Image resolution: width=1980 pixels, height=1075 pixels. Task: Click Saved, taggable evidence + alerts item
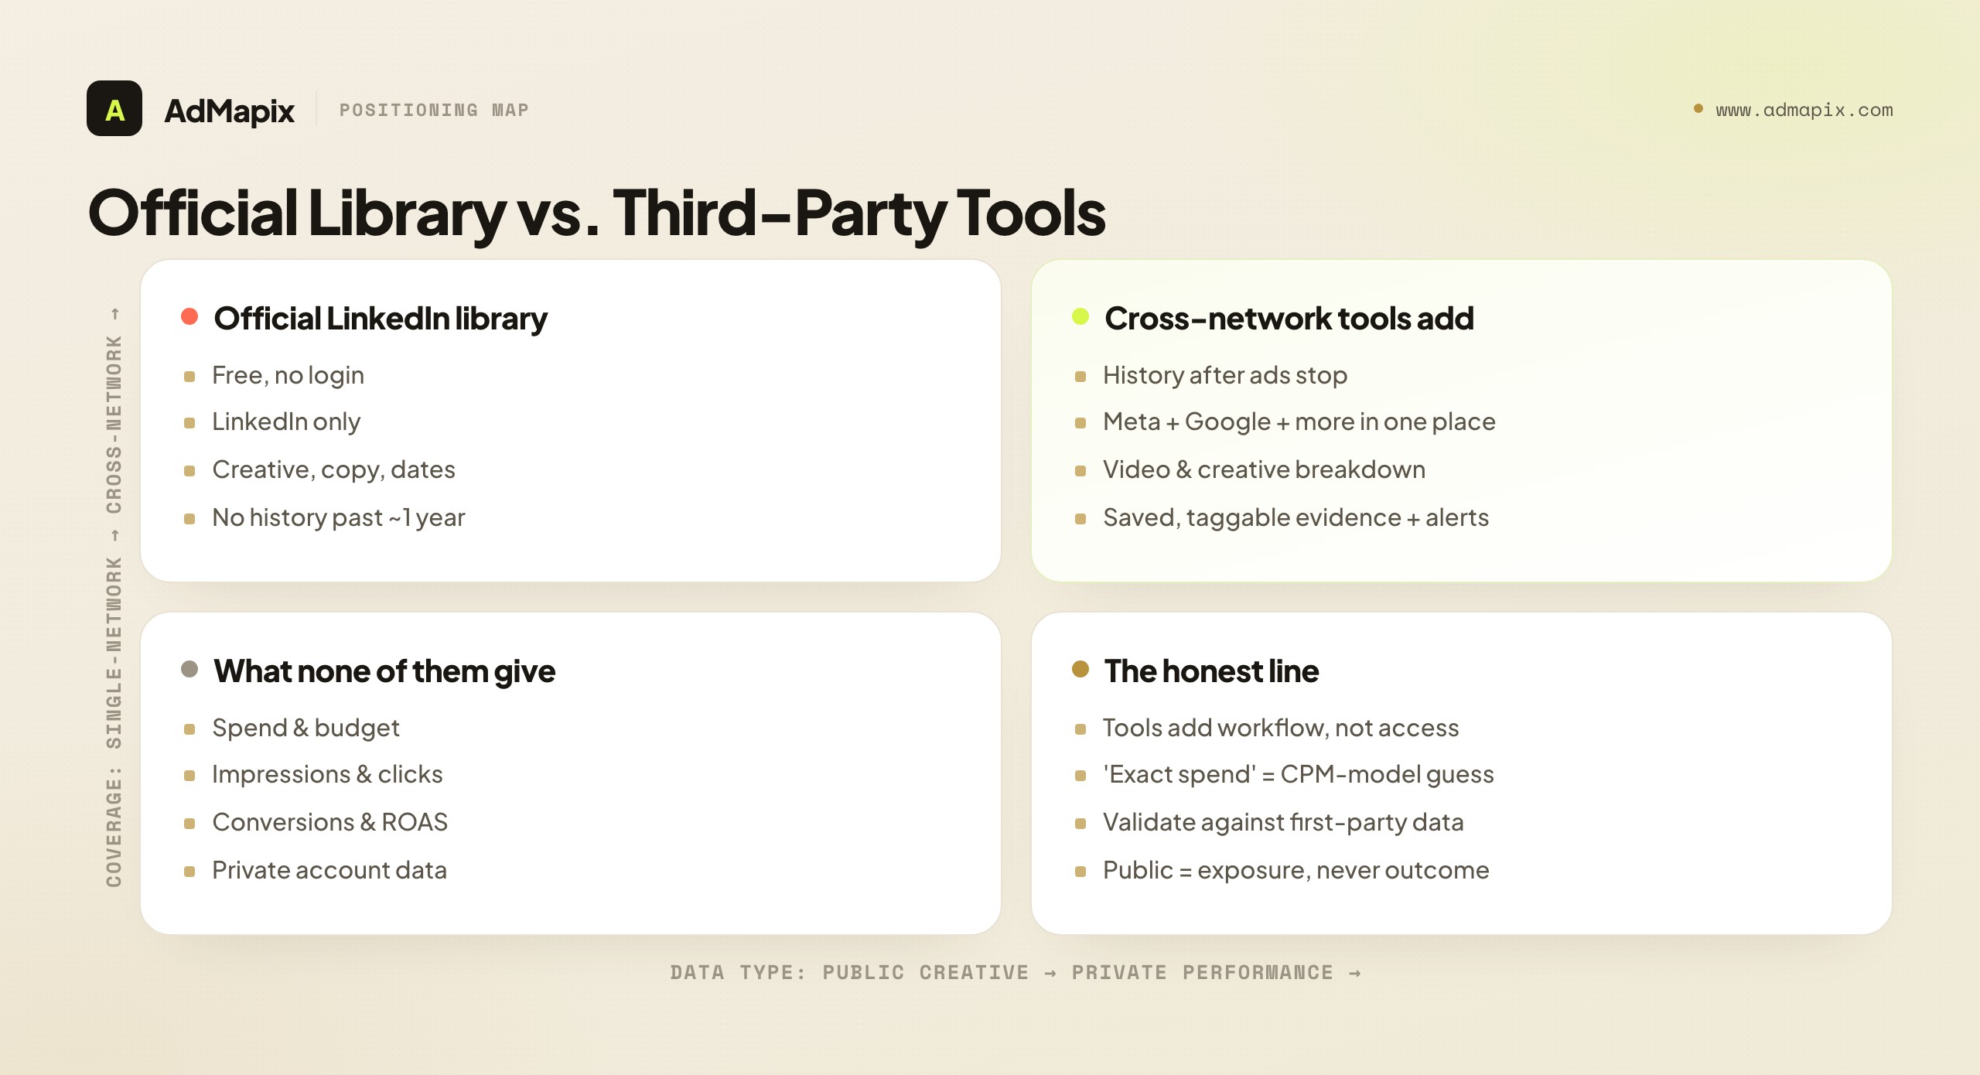[1296, 518]
